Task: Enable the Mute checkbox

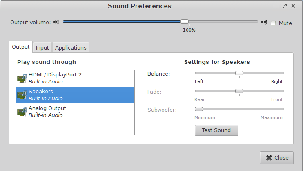Action: point(273,23)
